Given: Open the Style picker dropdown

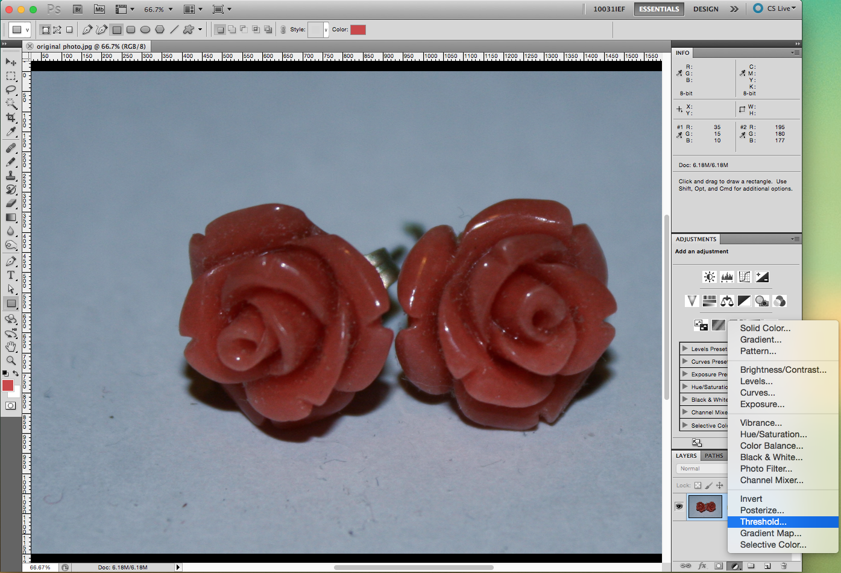Looking at the screenshot, I should tap(326, 30).
